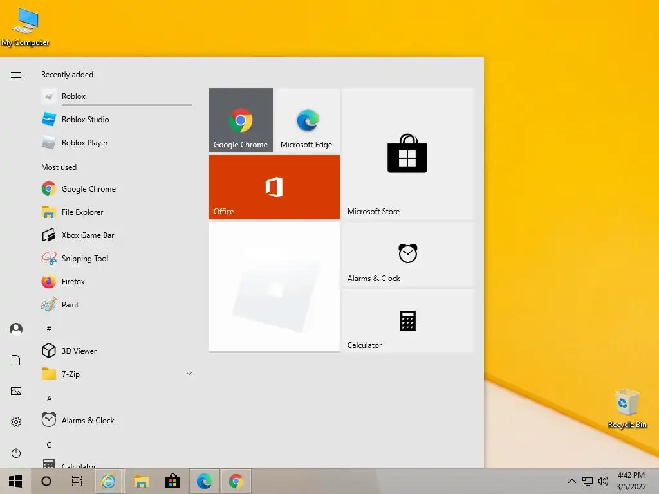
Task: Open the Microsoft Store tile
Action: (x=407, y=154)
